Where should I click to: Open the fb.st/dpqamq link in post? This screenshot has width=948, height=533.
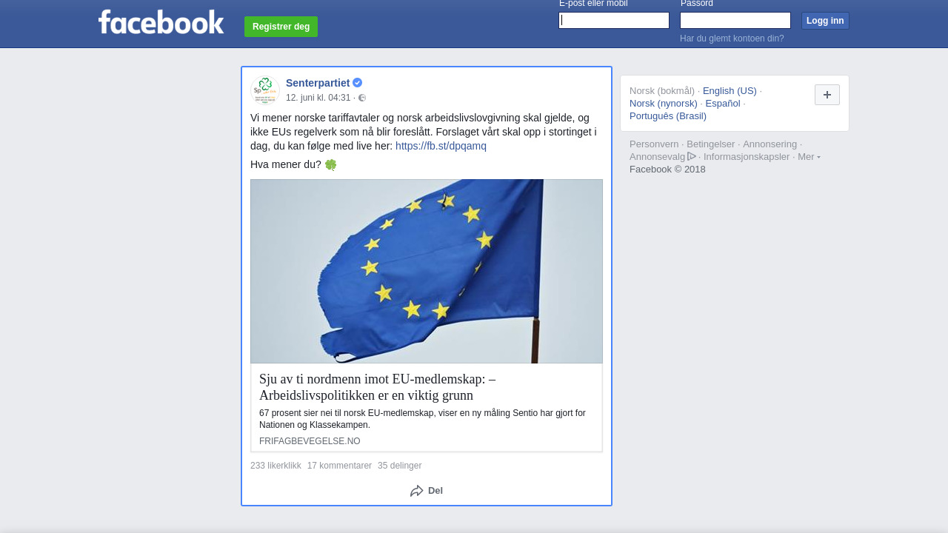click(x=441, y=146)
